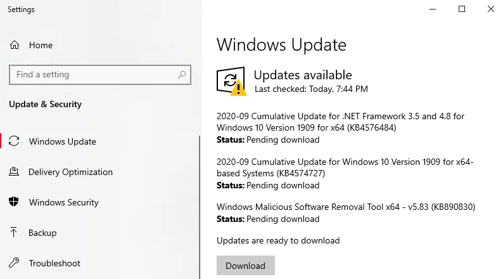Click the update status icon with warning triangle
This screenshot has width=503, height=279.
click(x=231, y=81)
